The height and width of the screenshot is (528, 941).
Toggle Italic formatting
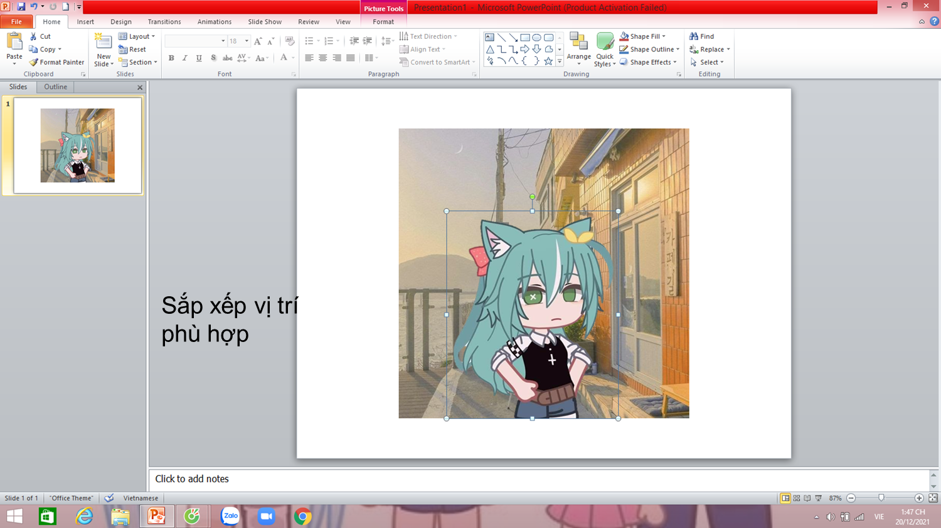click(x=185, y=58)
